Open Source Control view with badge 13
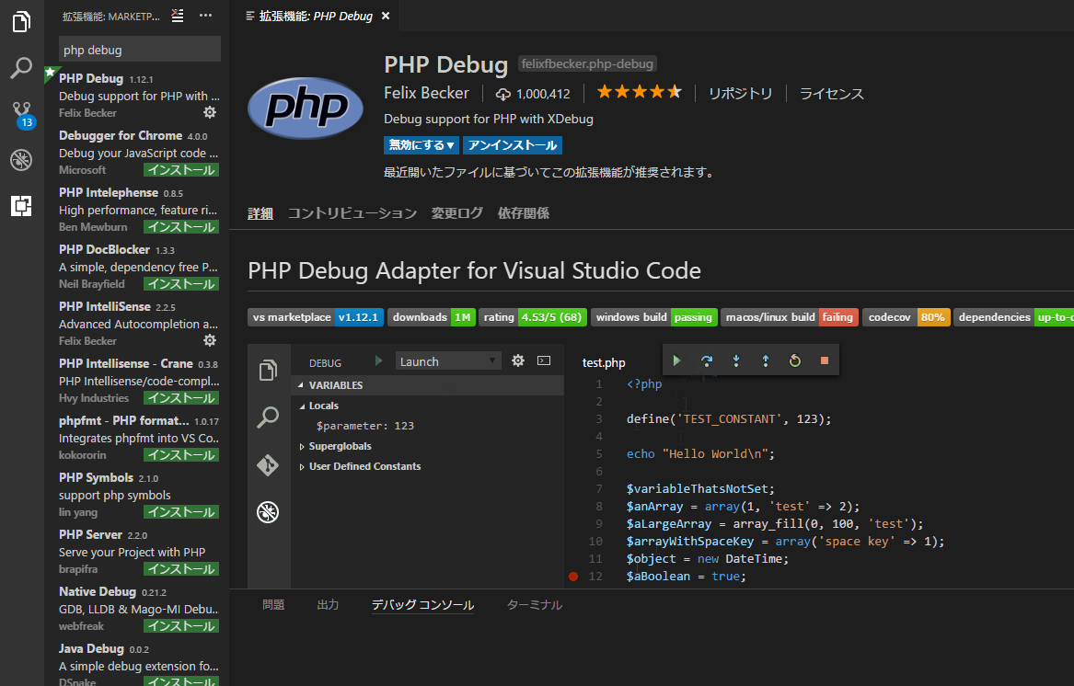 pos(21,114)
